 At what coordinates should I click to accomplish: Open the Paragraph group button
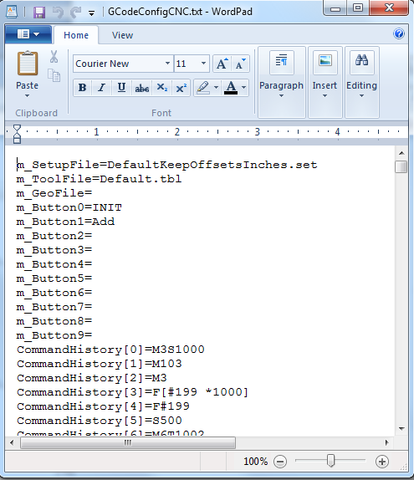(x=281, y=82)
